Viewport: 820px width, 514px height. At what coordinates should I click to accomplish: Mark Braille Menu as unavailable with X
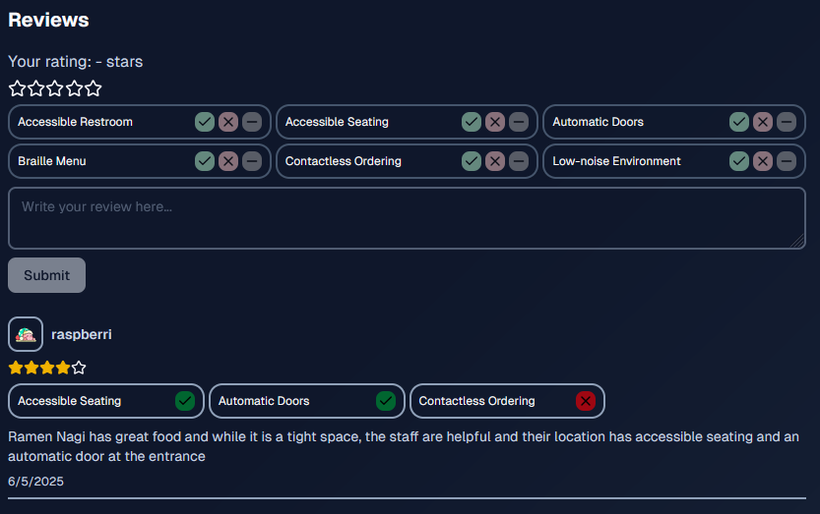[x=228, y=161]
